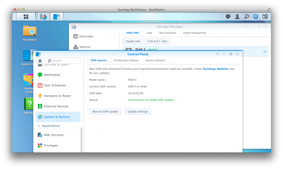The width and height of the screenshot is (283, 169).
Task: Open Hardware & Power in the sidebar
Action: (58, 96)
